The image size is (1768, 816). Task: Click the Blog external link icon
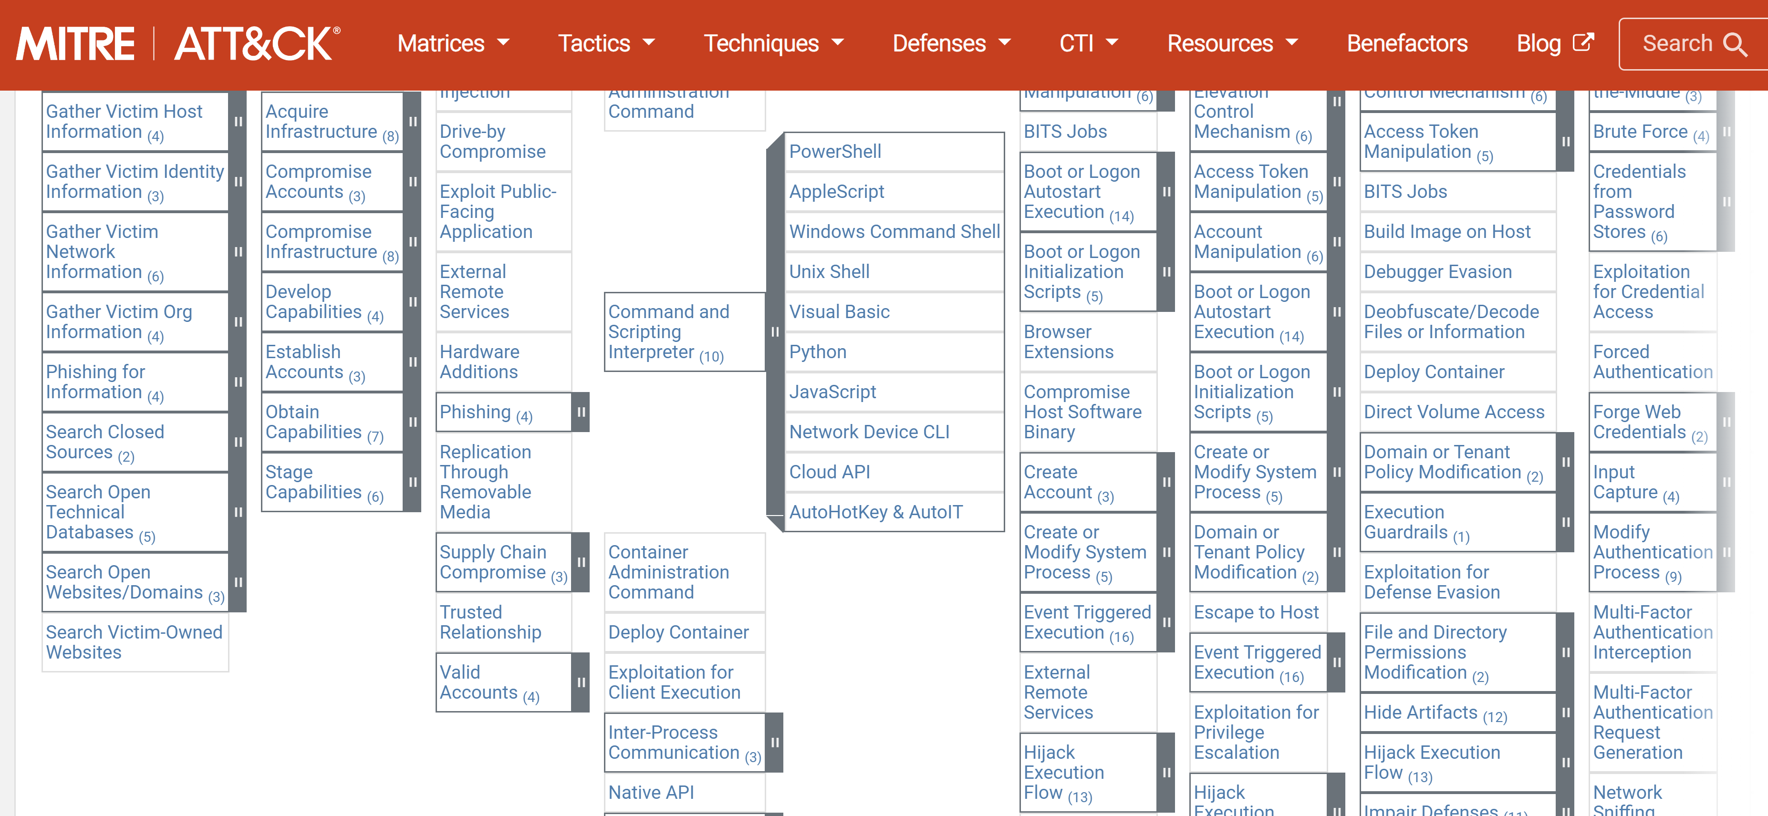[1583, 42]
